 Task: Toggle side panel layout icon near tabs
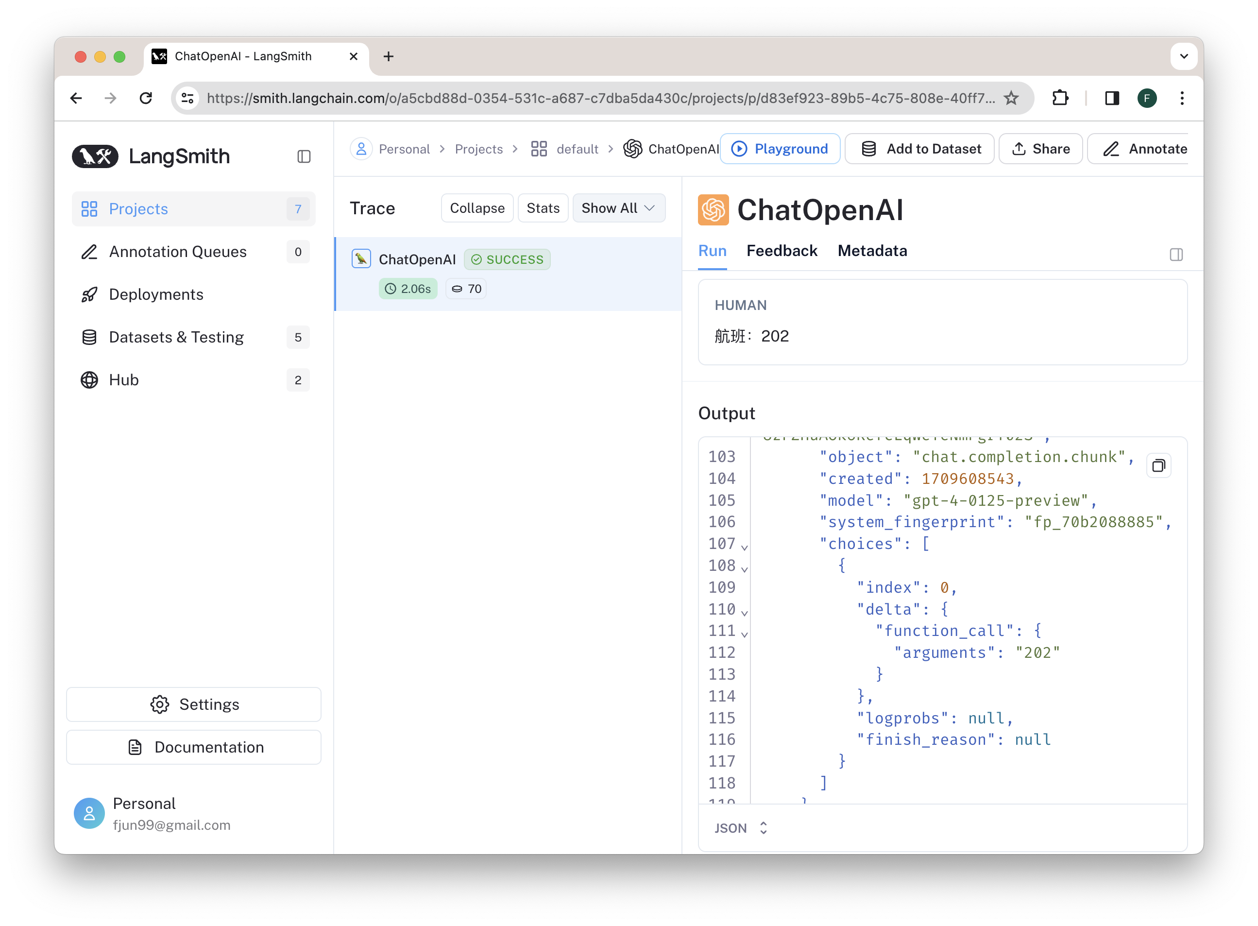pos(1175,255)
